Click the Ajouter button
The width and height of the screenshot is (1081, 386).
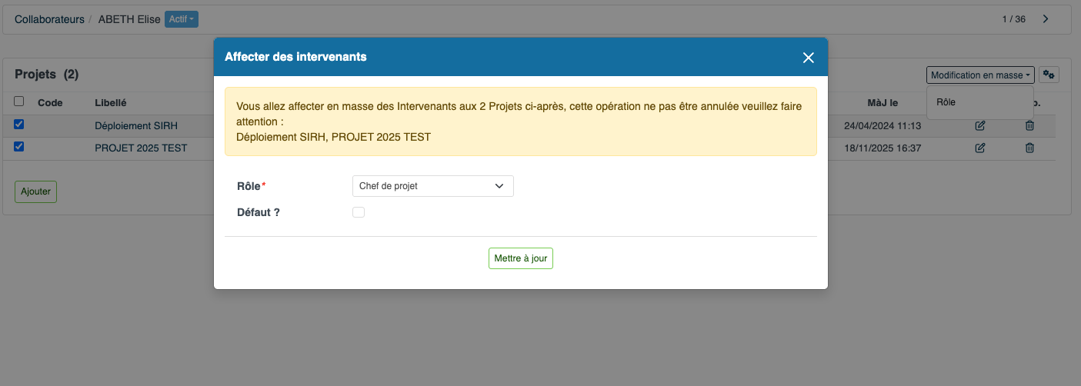(36, 191)
